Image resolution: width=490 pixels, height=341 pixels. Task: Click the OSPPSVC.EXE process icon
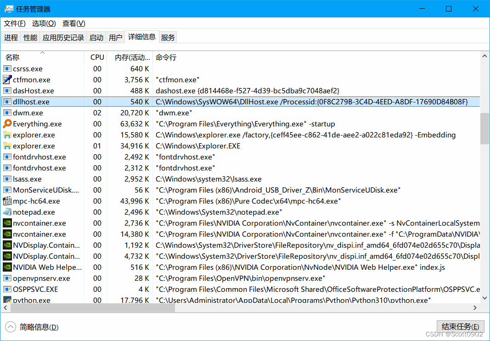[x=7, y=289]
